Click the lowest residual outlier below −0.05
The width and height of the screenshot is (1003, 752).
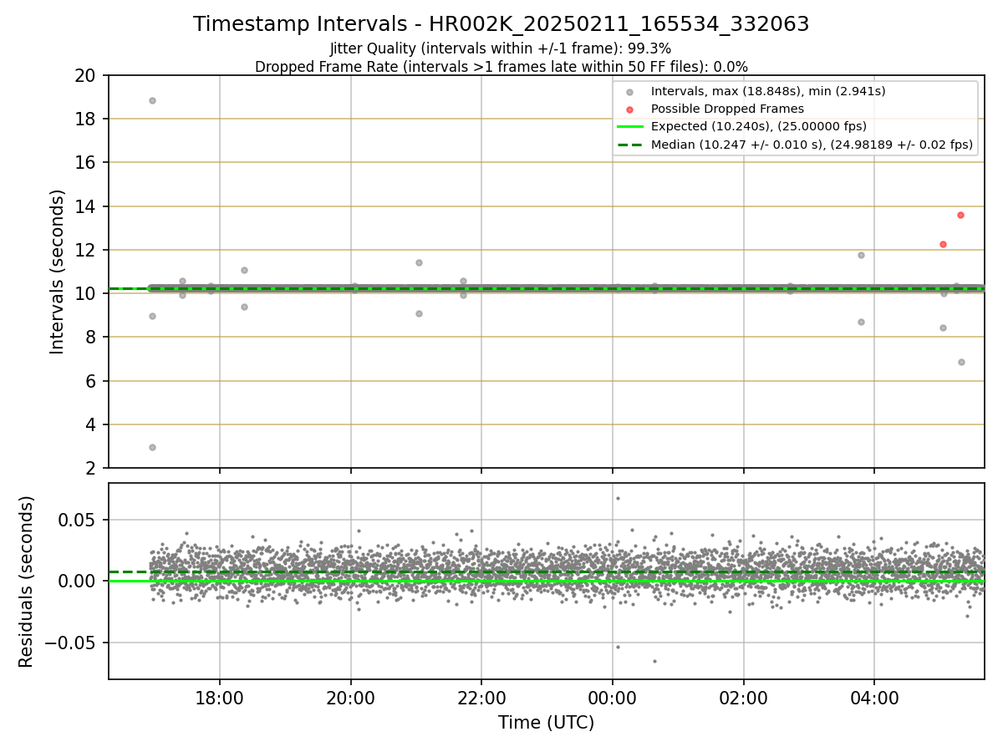point(654,661)
